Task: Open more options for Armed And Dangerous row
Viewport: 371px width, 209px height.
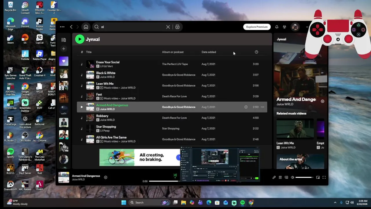Action: coord(262,107)
